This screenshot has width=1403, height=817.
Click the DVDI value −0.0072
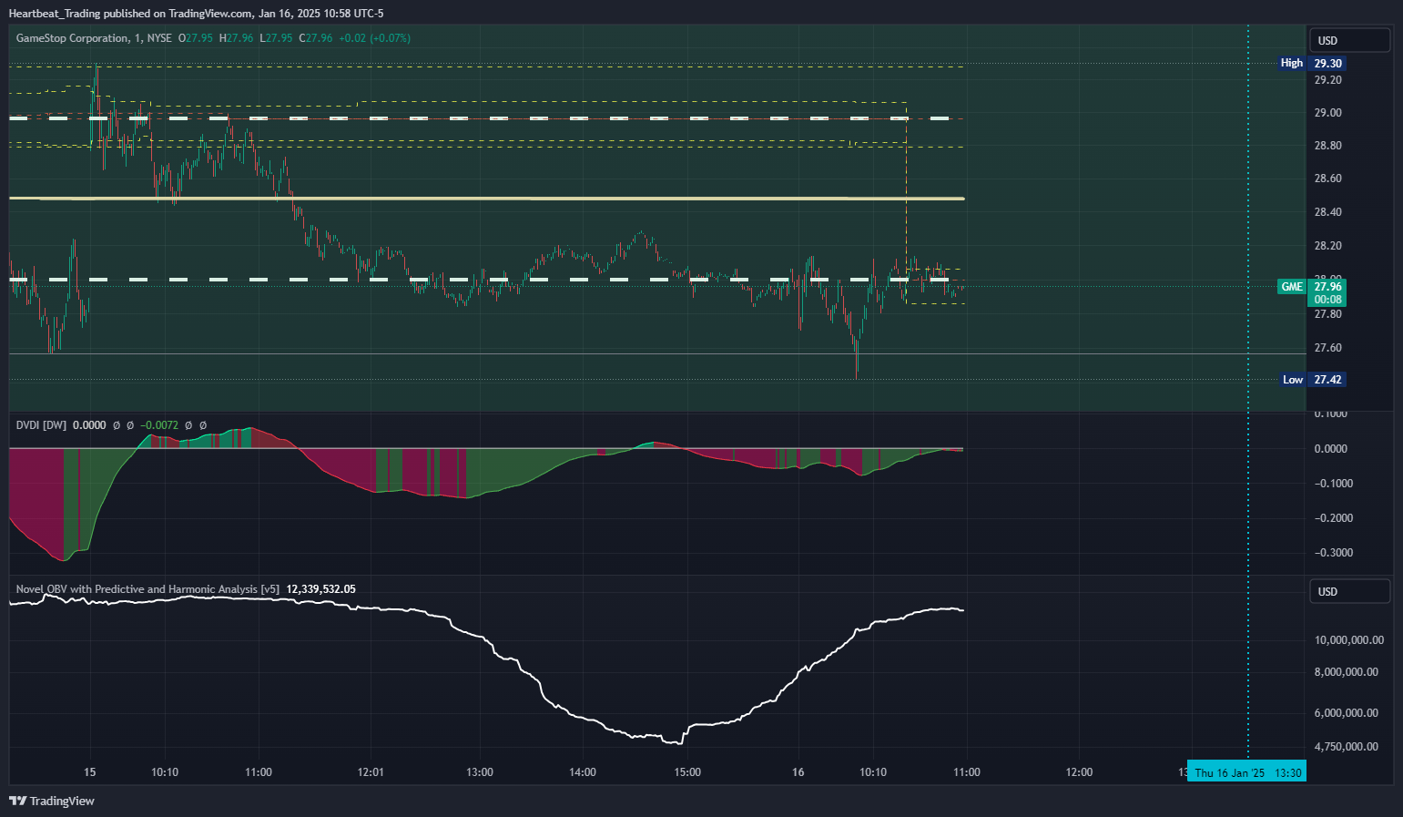(x=159, y=425)
